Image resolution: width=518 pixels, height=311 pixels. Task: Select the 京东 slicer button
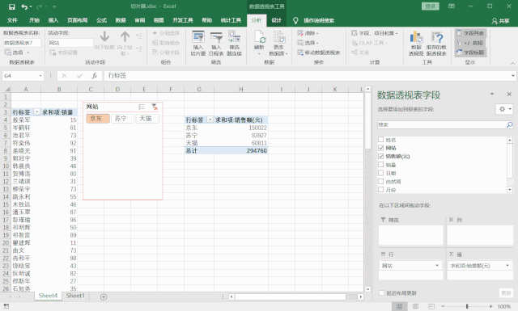point(98,119)
